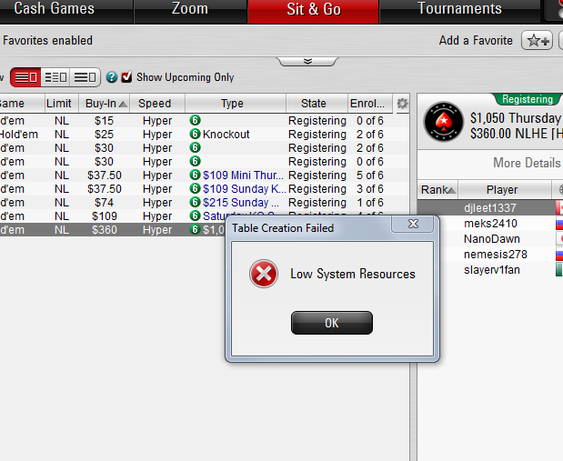The width and height of the screenshot is (563, 461).
Task: Click the 6-max icon in the $360 row
Action: point(195,229)
